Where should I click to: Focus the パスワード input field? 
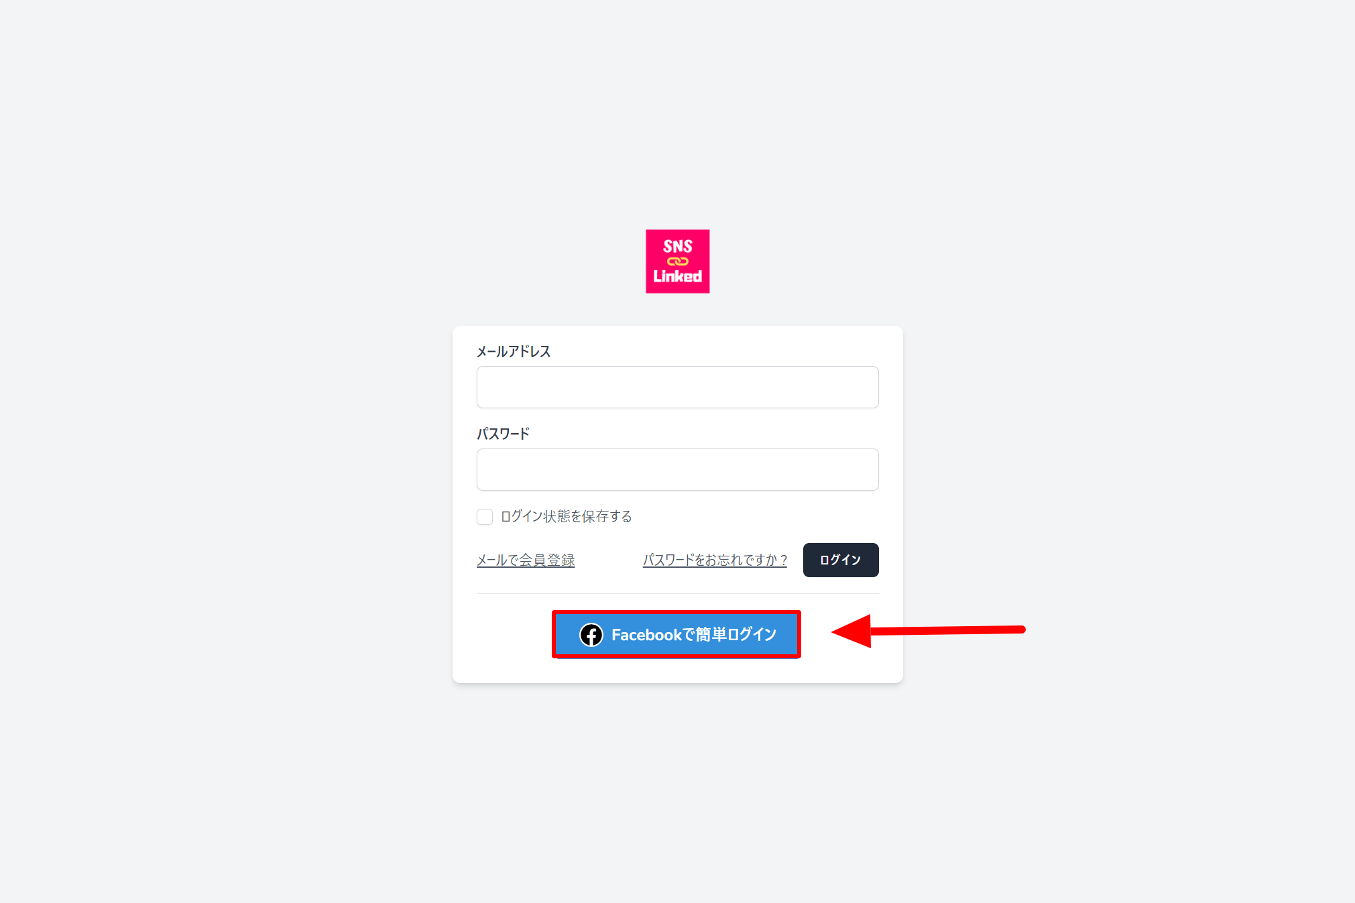pyautogui.click(x=677, y=470)
